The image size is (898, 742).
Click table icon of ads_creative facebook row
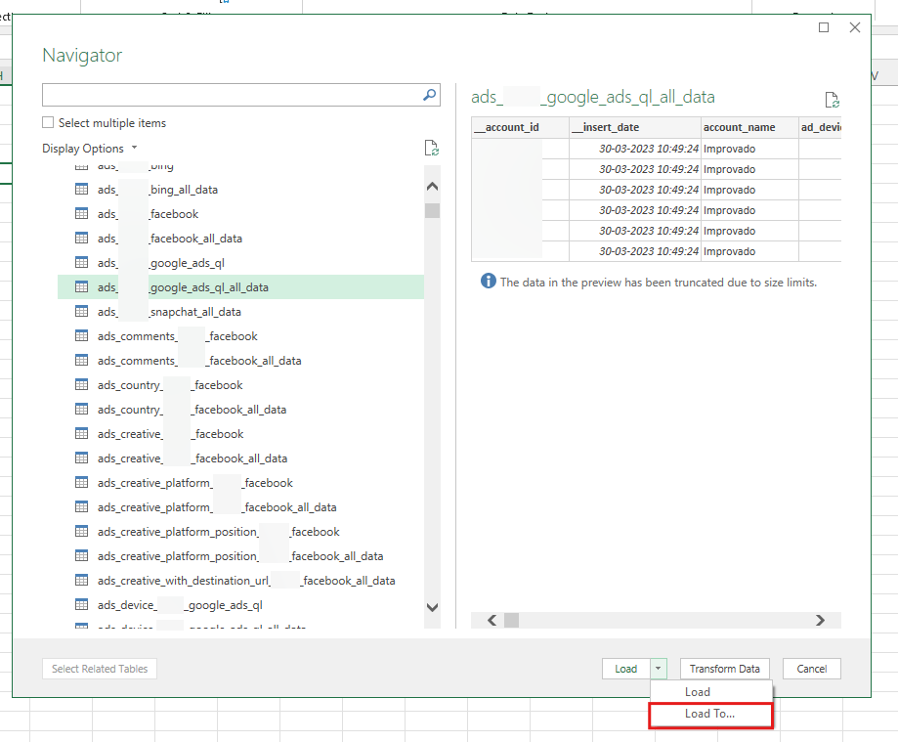[x=82, y=434]
